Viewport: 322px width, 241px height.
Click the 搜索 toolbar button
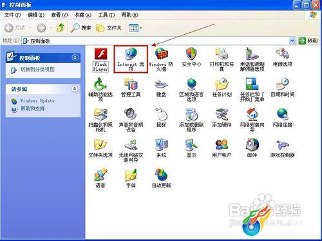[x=81, y=28]
